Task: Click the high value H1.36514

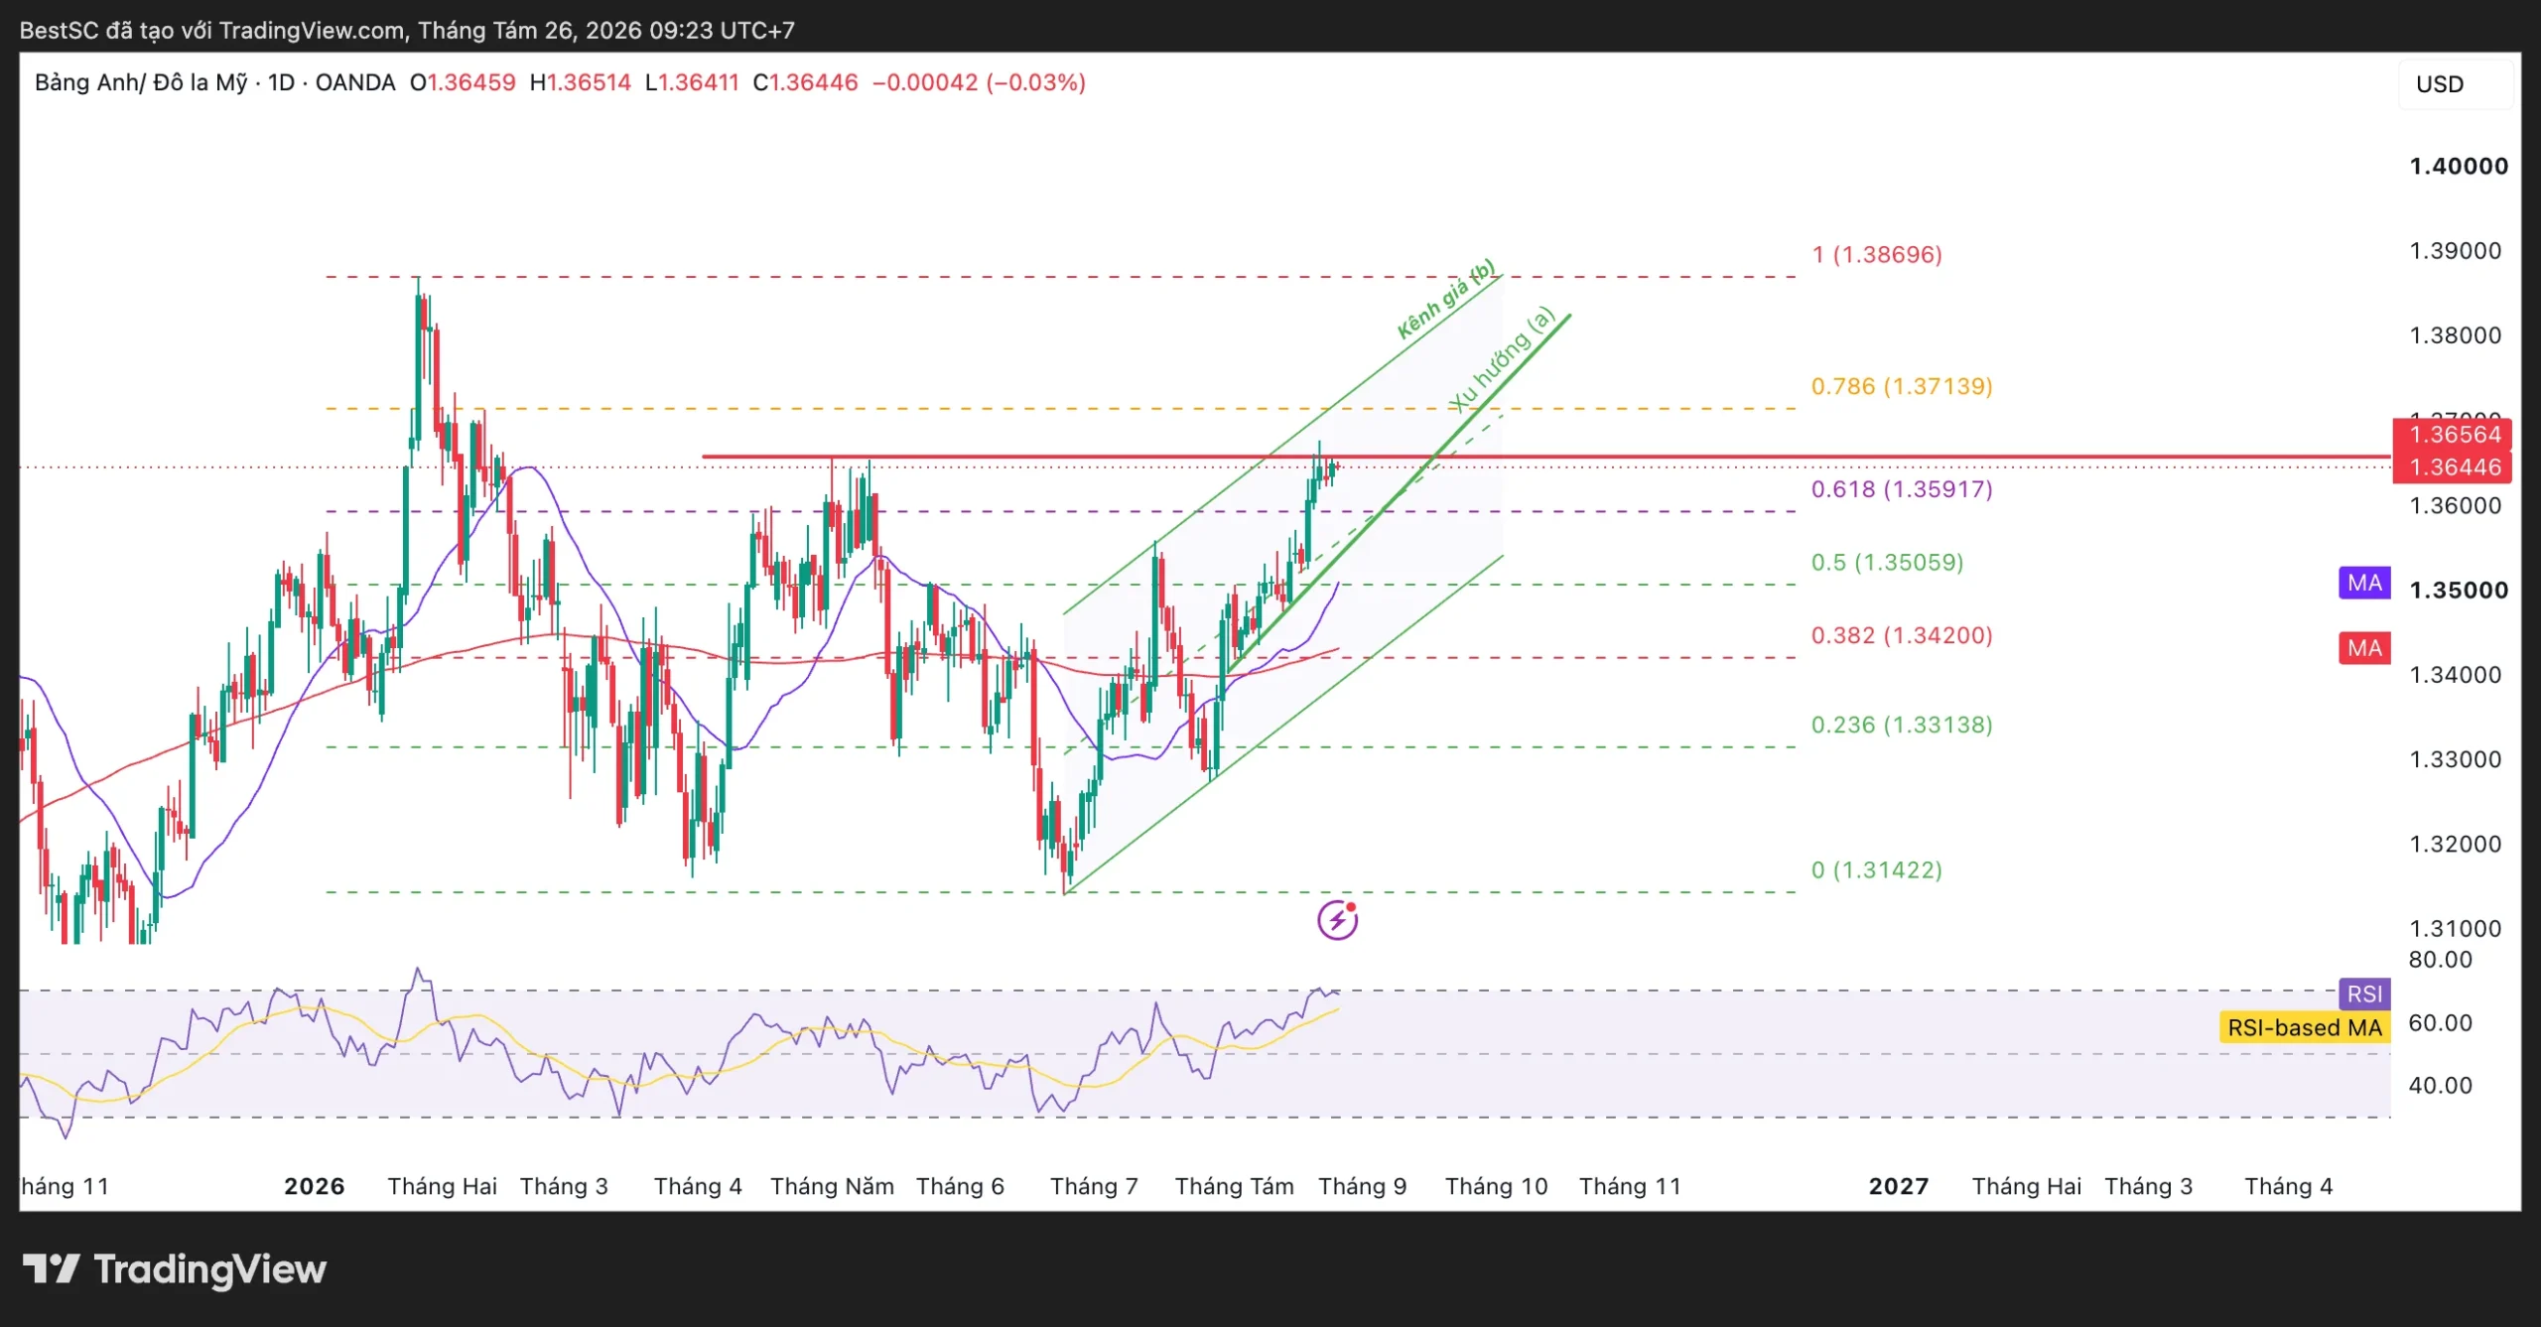Action: (x=580, y=82)
